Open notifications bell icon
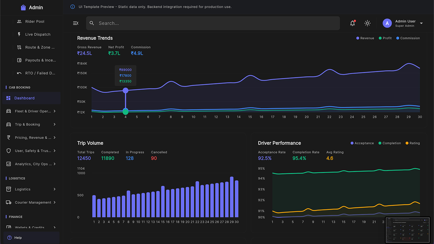The width and height of the screenshot is (434, 244). coord(353,23)
